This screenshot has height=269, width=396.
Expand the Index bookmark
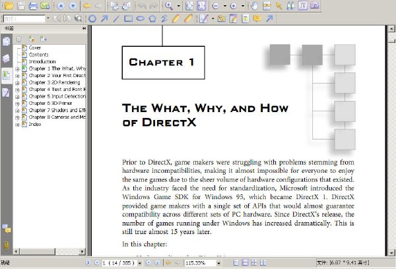(17, 125)
